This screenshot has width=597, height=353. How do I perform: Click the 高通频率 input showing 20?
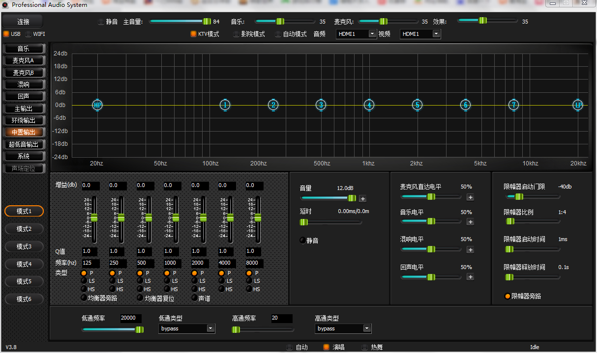[x=282, y=318]
